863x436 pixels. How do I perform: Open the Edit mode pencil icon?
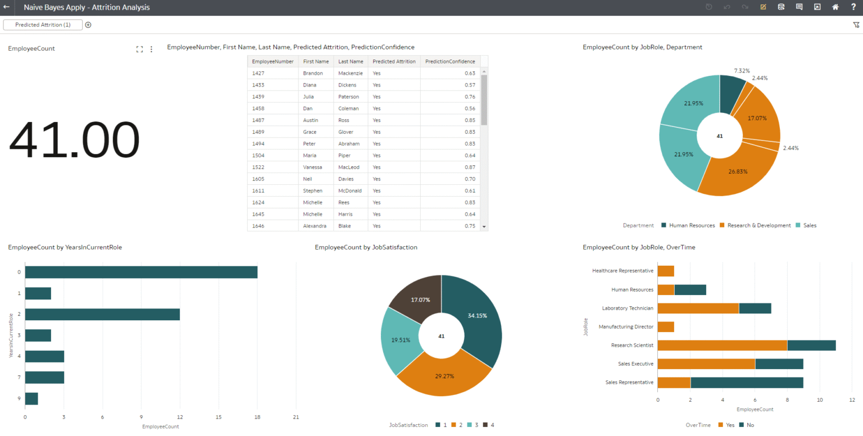(x=763, y=7)
